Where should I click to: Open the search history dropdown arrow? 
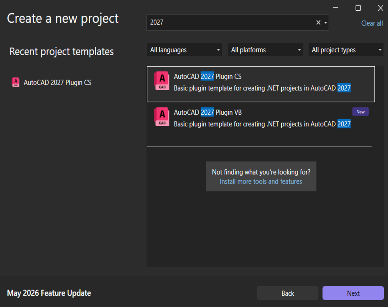326,23
